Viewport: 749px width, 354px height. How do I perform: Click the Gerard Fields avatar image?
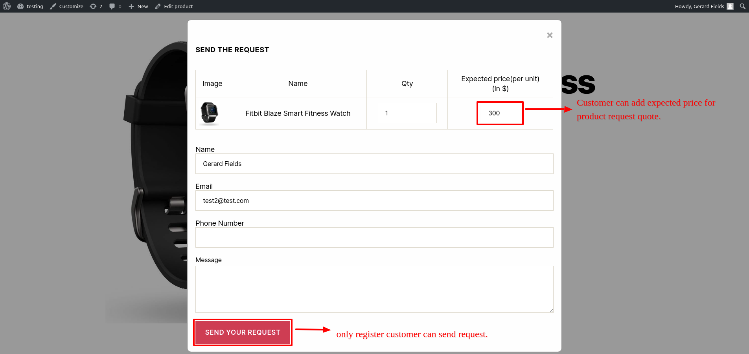730,6
